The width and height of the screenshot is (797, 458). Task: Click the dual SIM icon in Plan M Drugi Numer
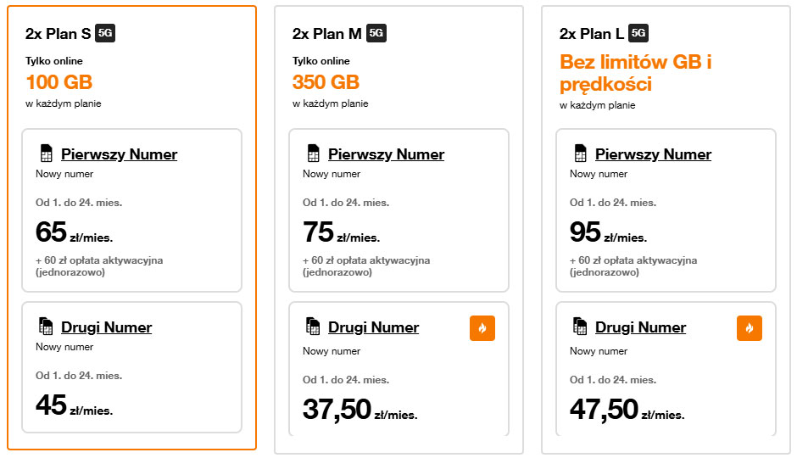pyautogui.click(x=313, y=327)
